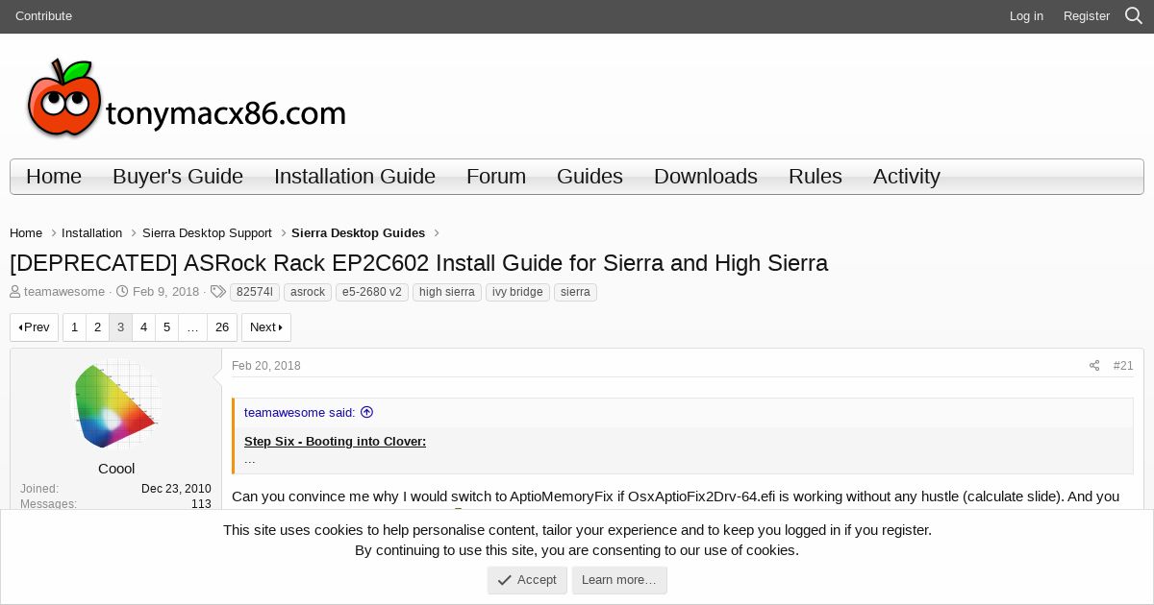The width and height of the screenshot is (1154, 605).
Task: Select current page 3
Action: pos(120,327)
